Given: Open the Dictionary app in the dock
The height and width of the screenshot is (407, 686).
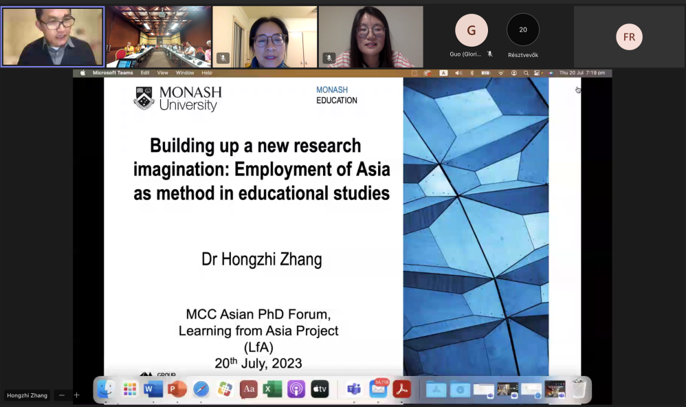Looking at the screenshot, I should point(249,390).
